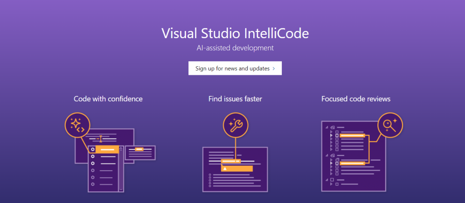
Task: Click the first highlighted orange review file row
Action: tap(352, 135)
